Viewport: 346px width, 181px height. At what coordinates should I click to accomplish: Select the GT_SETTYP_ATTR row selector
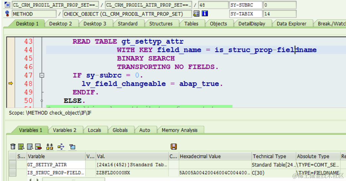pos(13,165)
